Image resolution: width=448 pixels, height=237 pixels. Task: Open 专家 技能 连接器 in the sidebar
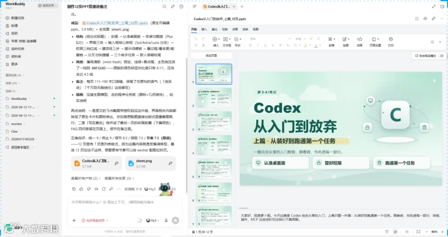(21, 41)
